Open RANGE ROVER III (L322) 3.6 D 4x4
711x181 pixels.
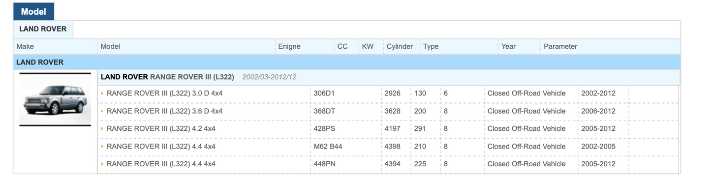pyautogui.click(x=164, y=111)
